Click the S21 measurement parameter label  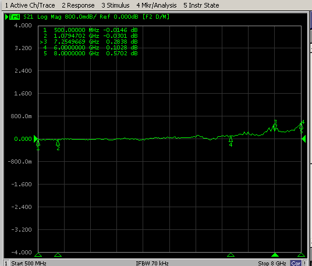click(x=29, y=17)
